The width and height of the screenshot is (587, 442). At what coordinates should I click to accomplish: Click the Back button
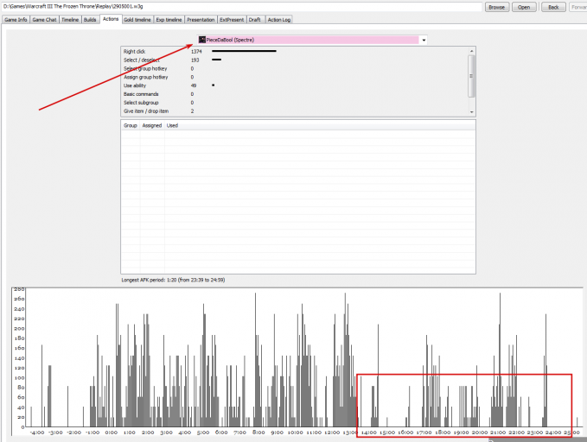(x=553, y=7)
